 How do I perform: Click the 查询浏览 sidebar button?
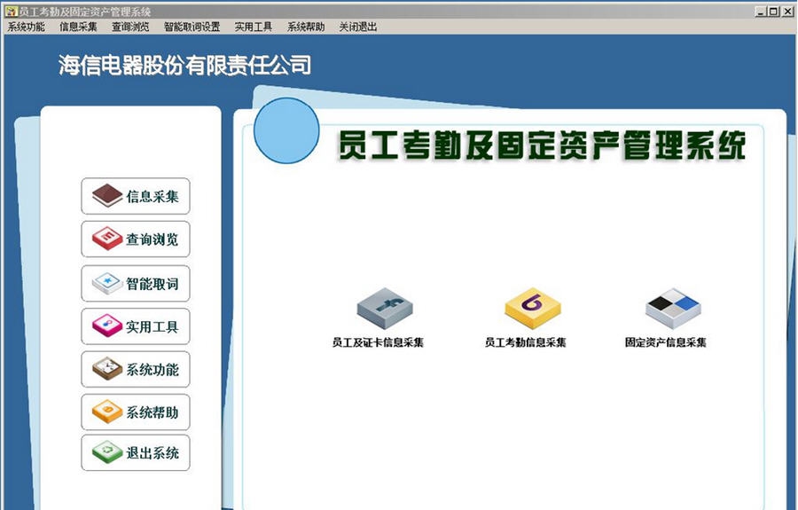click(136, 239)
